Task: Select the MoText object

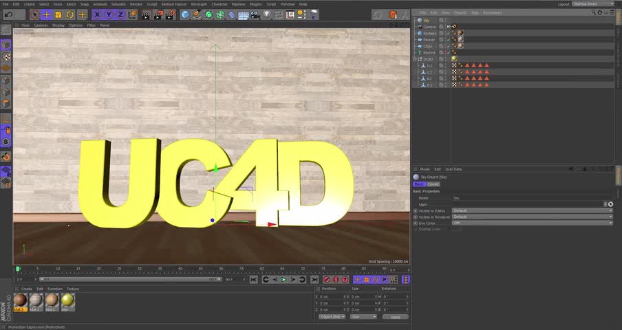Action: (429, 53)
